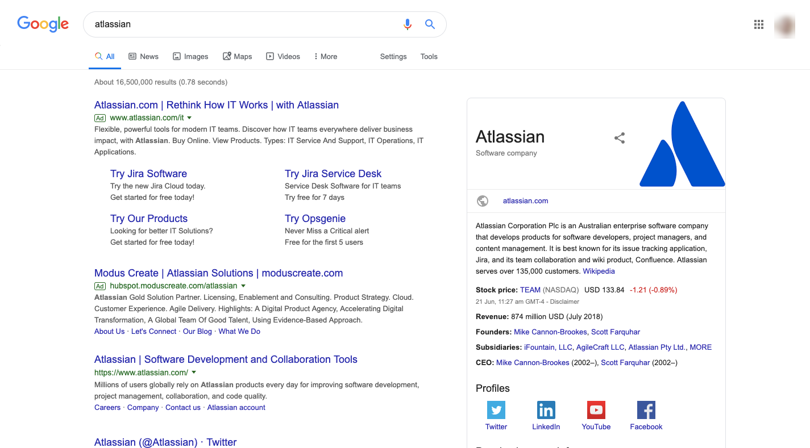Start voice search with the microphone icon
This screenshot has width=810, height=448.
(407, 24)
